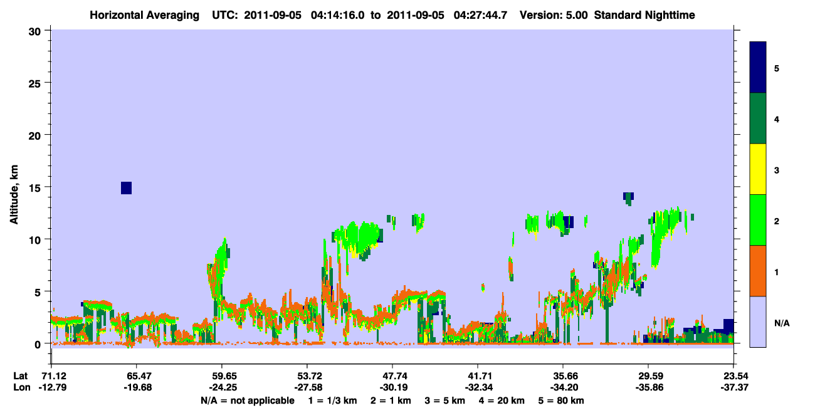Click the altitude tick label '10'

36,239
